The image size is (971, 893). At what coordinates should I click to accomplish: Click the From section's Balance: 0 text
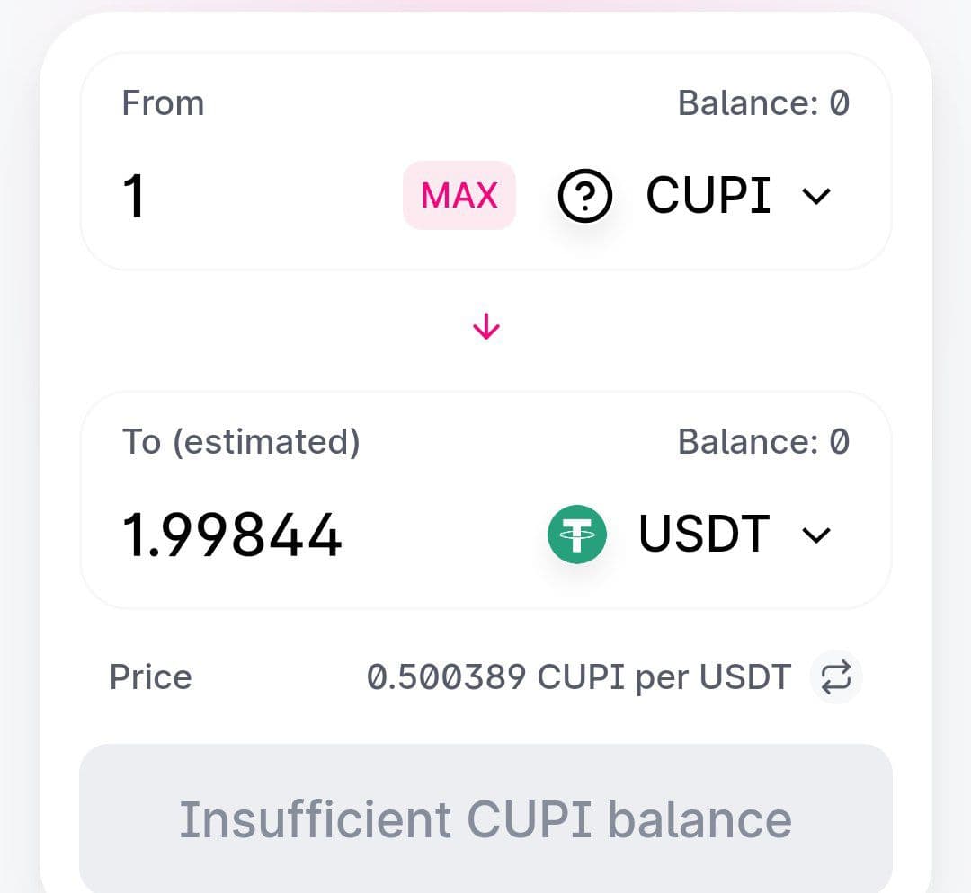click(763, 103)
